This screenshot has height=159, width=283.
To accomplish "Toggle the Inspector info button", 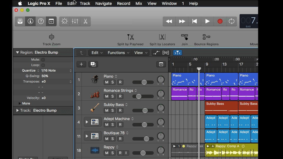I will point(30,21).
